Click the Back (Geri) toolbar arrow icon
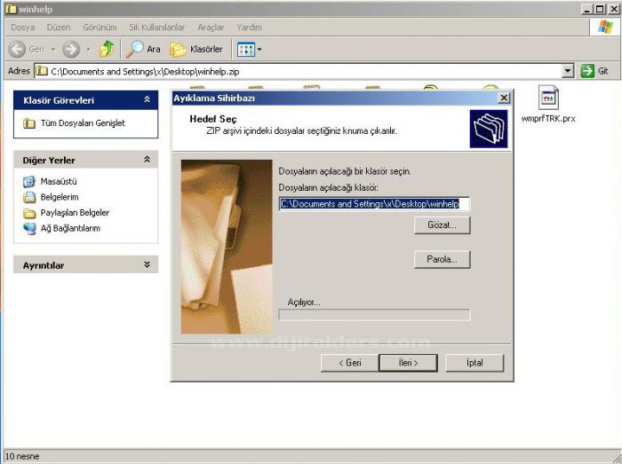622x464 pixels. pos(18,50)
